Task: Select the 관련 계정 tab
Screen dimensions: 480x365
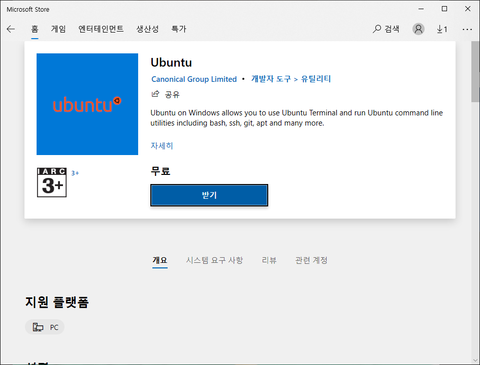Action: click(x=311, y=260)
